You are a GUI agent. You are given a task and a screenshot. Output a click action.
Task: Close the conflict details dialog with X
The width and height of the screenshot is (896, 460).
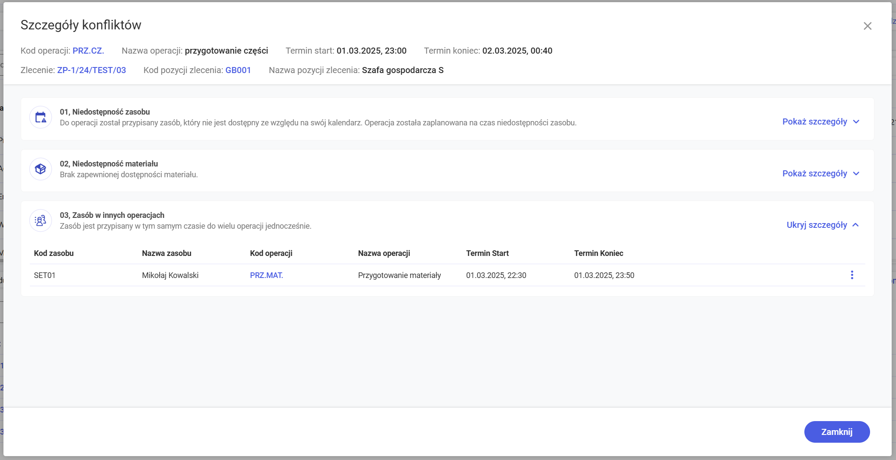867,26
